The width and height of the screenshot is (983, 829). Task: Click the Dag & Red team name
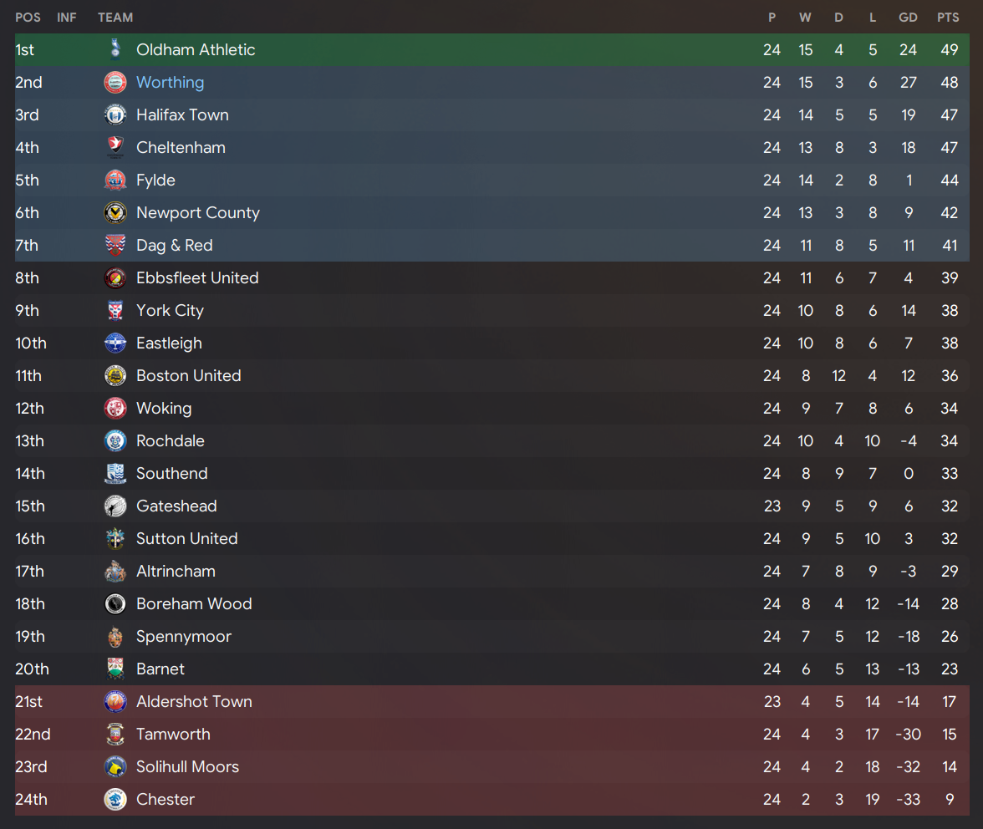point(174,245)
